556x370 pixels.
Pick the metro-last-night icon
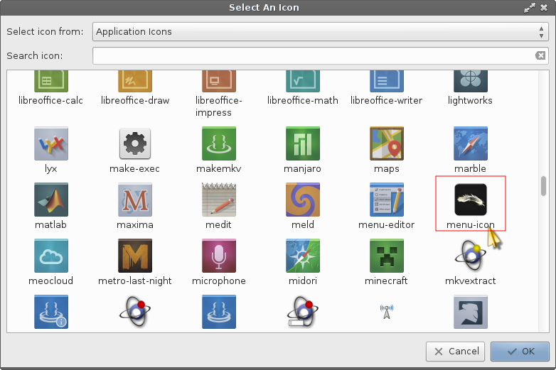(x=135, y=256)
